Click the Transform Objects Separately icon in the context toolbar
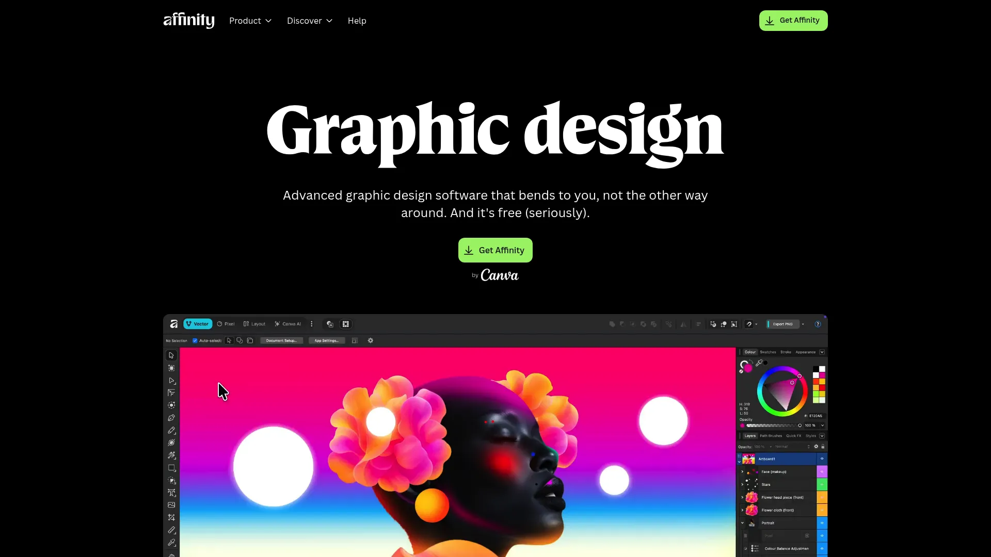The height and width of the screenshot is (557, 991). (355, 340)
